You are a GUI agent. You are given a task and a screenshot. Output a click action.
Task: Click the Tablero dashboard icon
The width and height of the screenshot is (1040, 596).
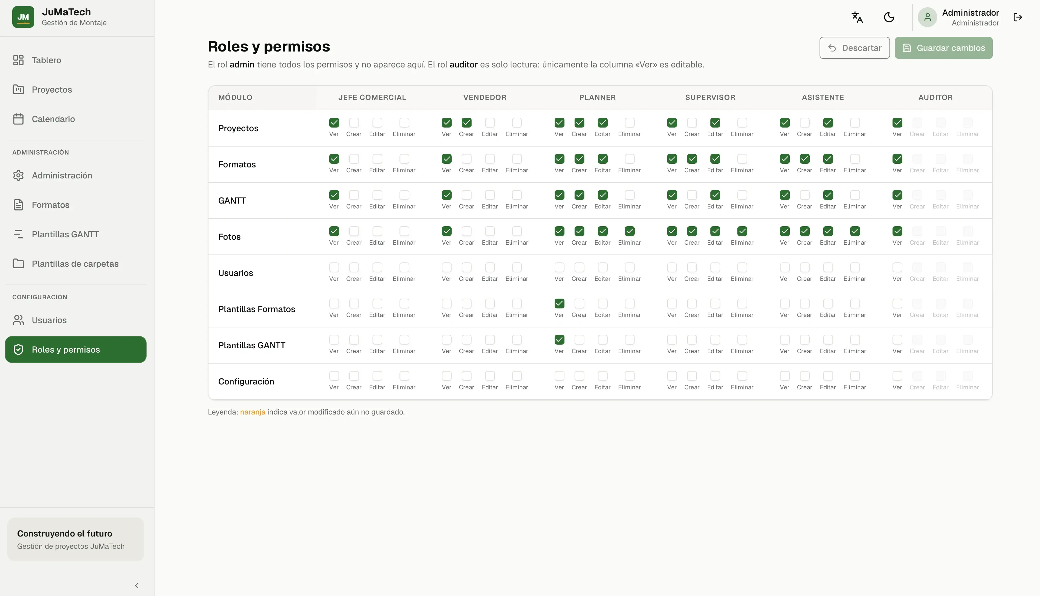(18, 60)
